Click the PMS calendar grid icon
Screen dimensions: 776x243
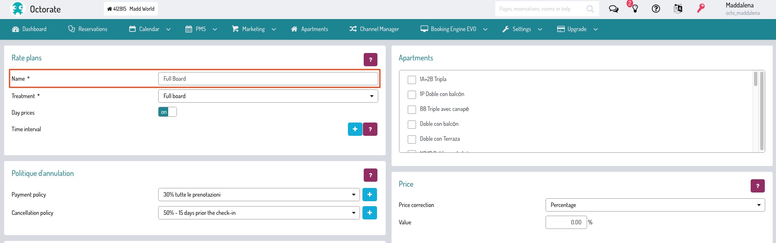click(x=188, y=29)
